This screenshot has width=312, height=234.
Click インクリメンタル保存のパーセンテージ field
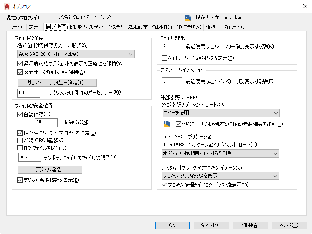(29, 93)
